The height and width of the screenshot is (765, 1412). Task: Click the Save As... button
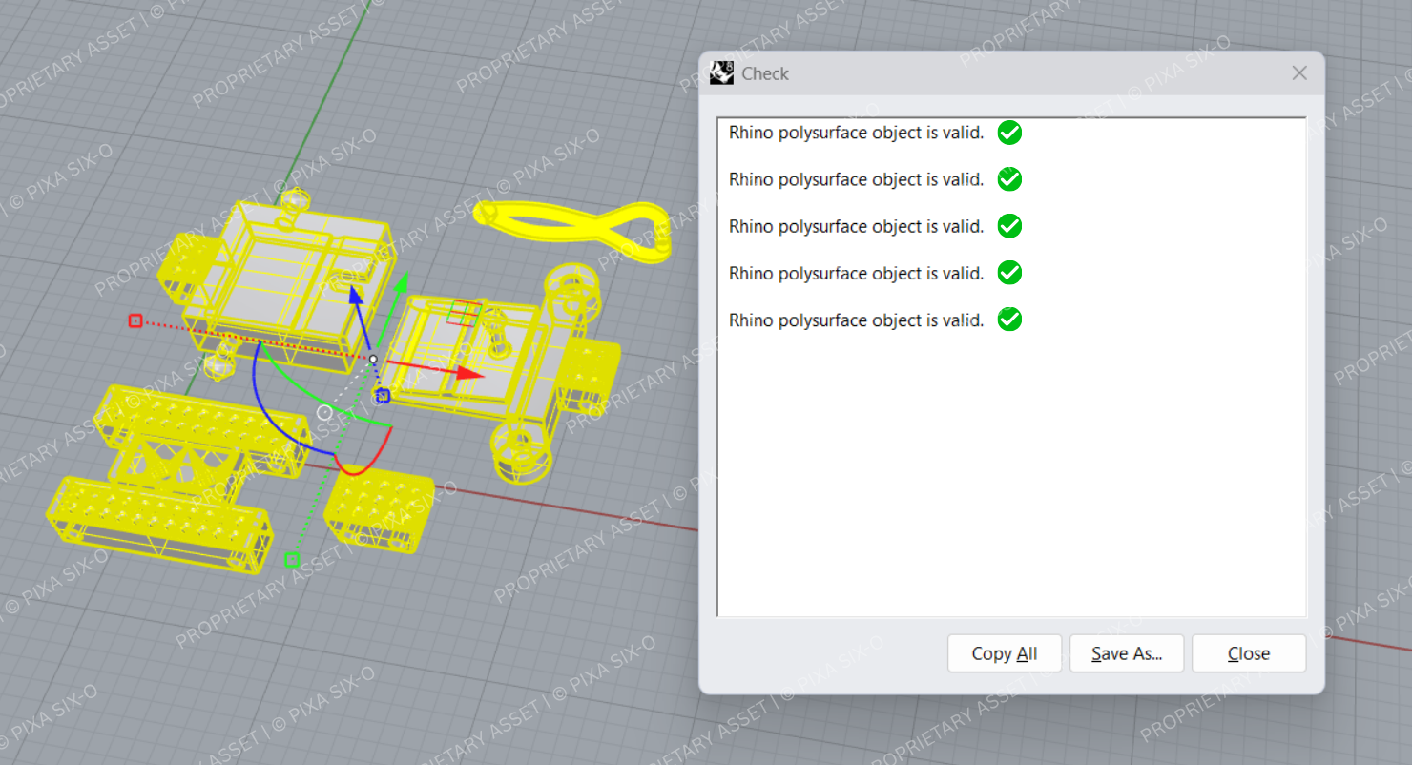coord(1127,653)
